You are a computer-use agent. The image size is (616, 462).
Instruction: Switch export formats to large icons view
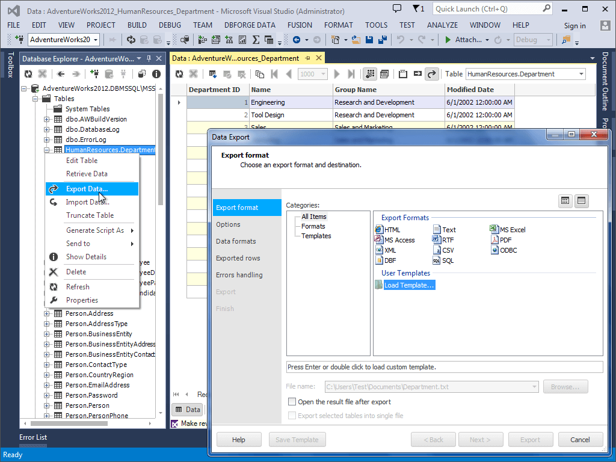565,201
